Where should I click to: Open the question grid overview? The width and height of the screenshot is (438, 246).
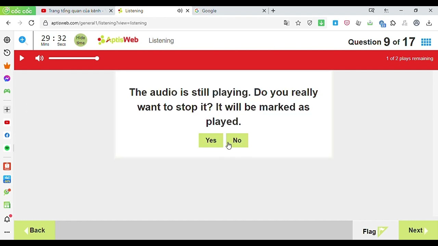click(x=426, y=42)
